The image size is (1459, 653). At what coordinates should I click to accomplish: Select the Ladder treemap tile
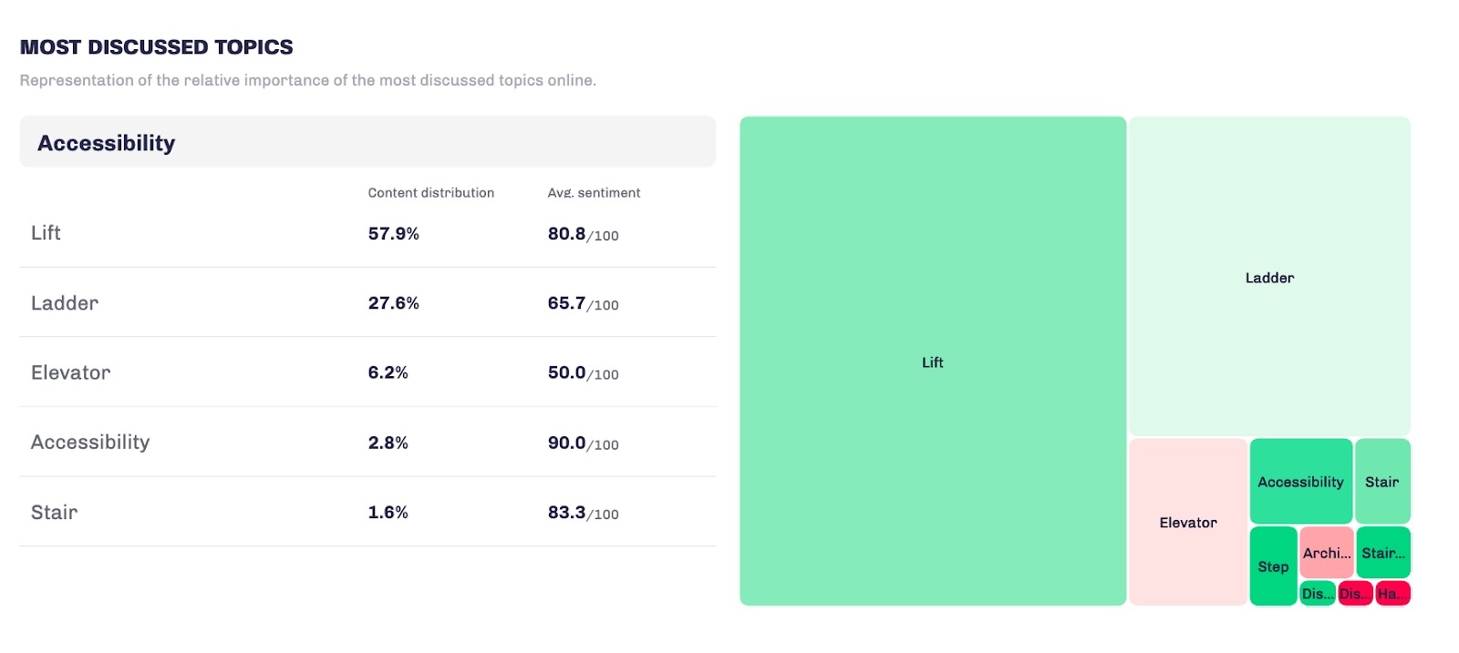(x=1269, y=277)
